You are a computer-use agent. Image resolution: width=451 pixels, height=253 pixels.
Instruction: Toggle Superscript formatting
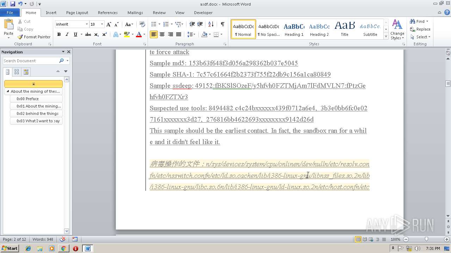point(104,34)
